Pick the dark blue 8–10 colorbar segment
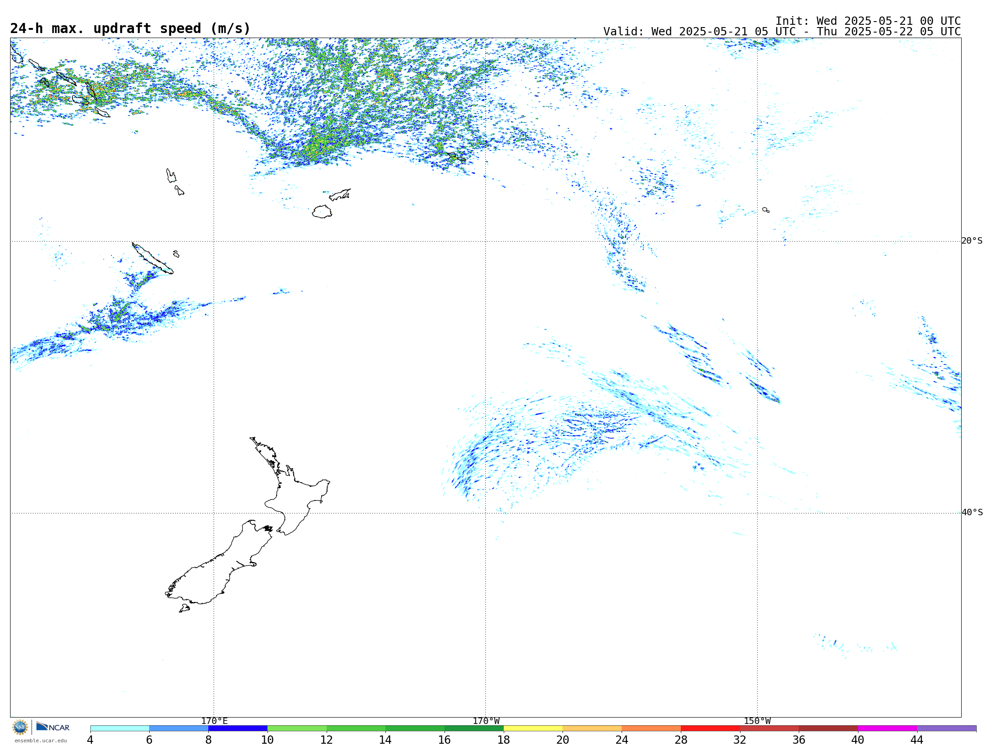The height and width of the screenshot is (746, 991). pyautogui.click(x=238, y=728)
